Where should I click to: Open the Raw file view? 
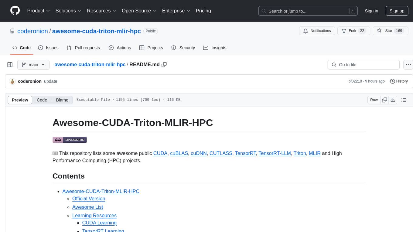pyautogui.click(x=374, y=100)
